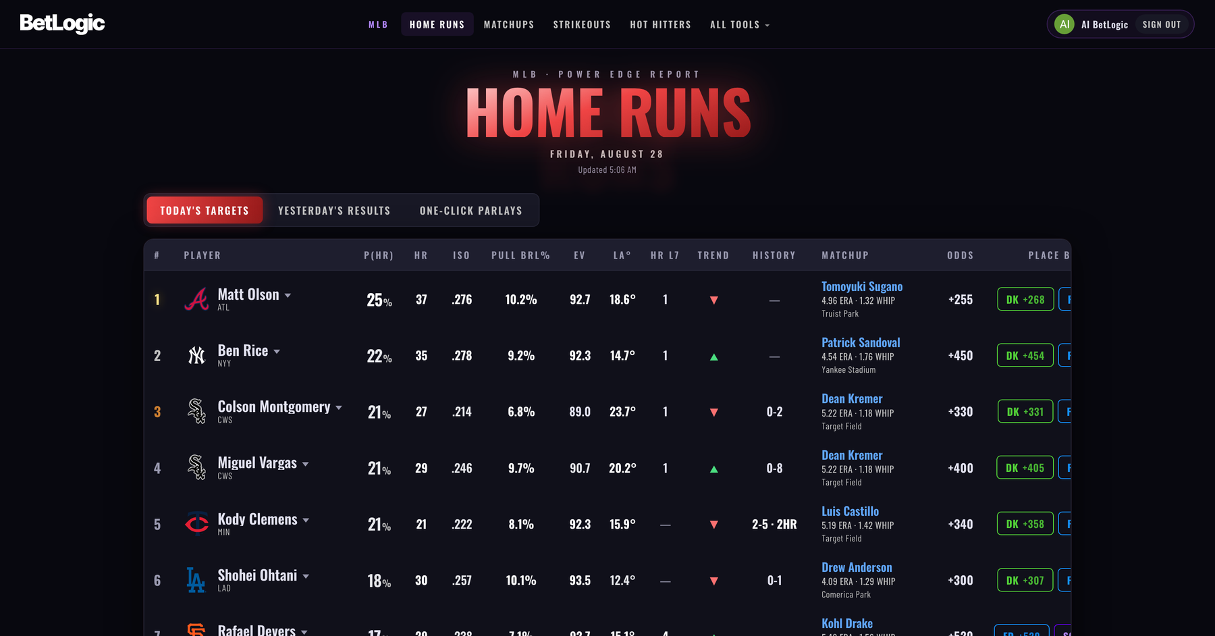
Task: Expand Shohei Ohtani player details
Action: pos(306,576)
